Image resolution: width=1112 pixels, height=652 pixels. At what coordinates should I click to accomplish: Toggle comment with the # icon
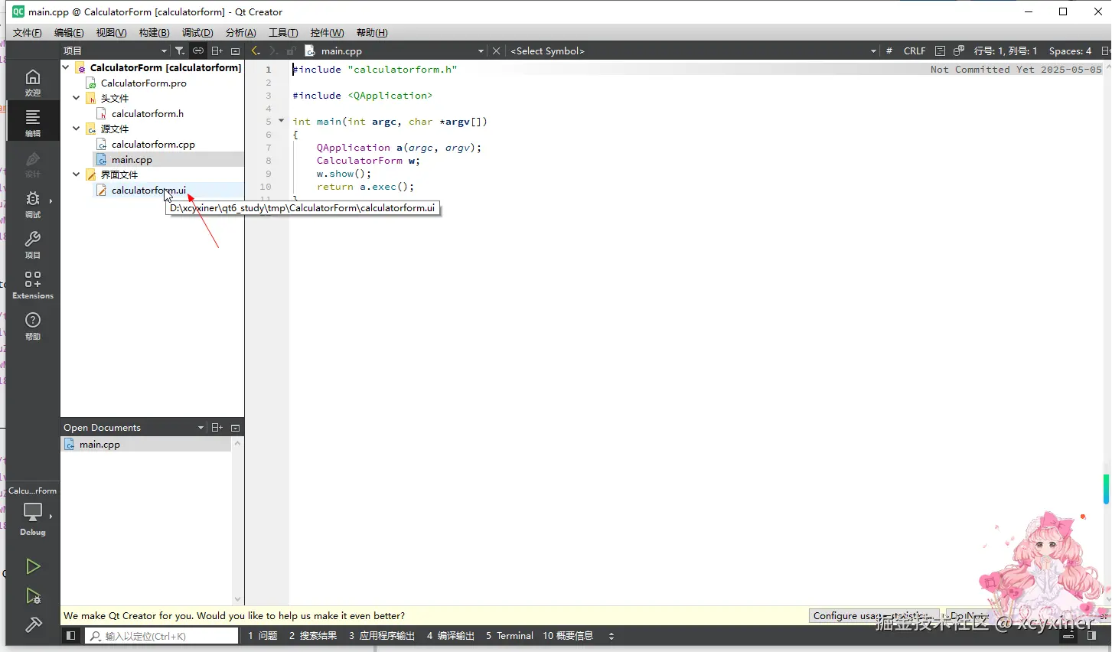pyautogui.click(x=889, y=51)
